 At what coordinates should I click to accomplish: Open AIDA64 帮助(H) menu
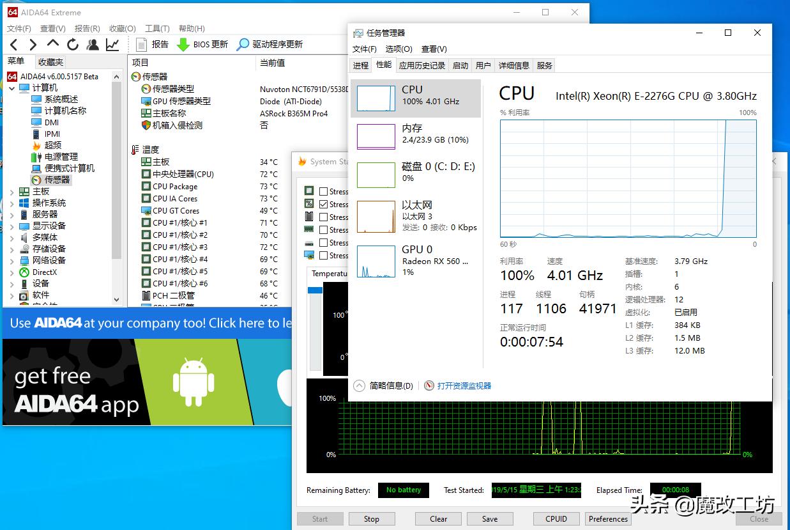pos(192,28)
